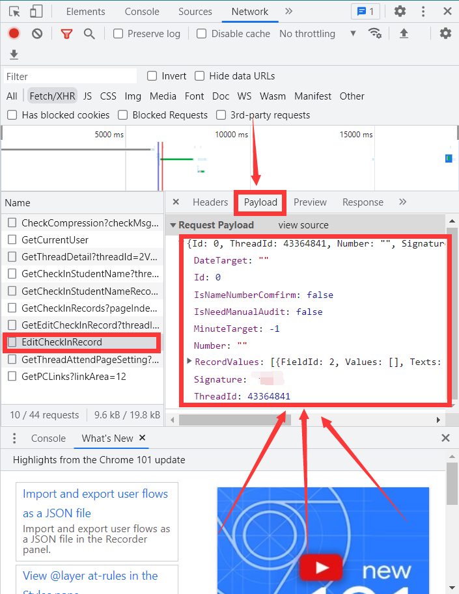Check Has blocked cookies option
Viewport: 459px width, 594px height.
[x=12, y=115]
